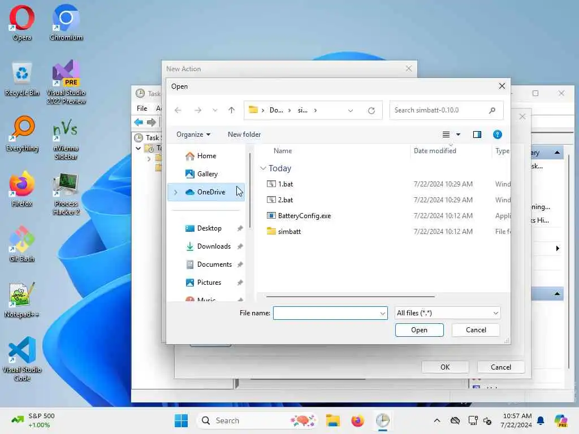Expand the address bar history dropdown
Screen dimensions: 579x434
click(x=351, y=110)
